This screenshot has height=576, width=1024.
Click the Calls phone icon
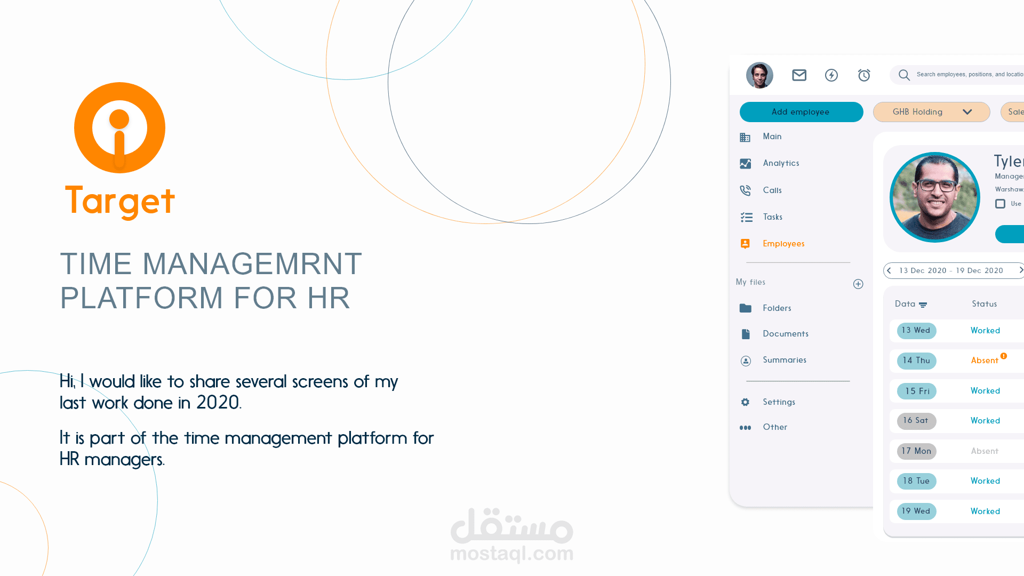coord(745,190)
